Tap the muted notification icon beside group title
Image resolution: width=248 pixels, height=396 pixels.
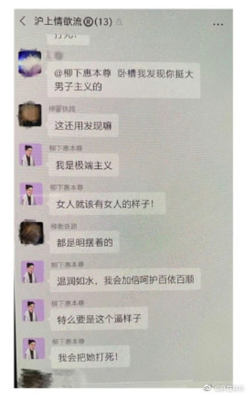click(x=119, y=23)
